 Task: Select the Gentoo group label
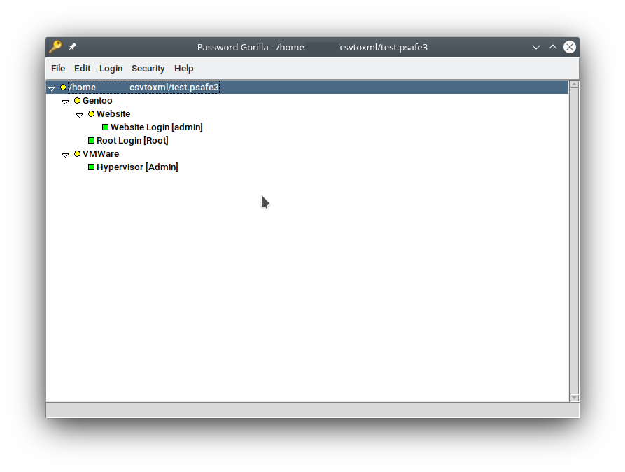[97, 101]
